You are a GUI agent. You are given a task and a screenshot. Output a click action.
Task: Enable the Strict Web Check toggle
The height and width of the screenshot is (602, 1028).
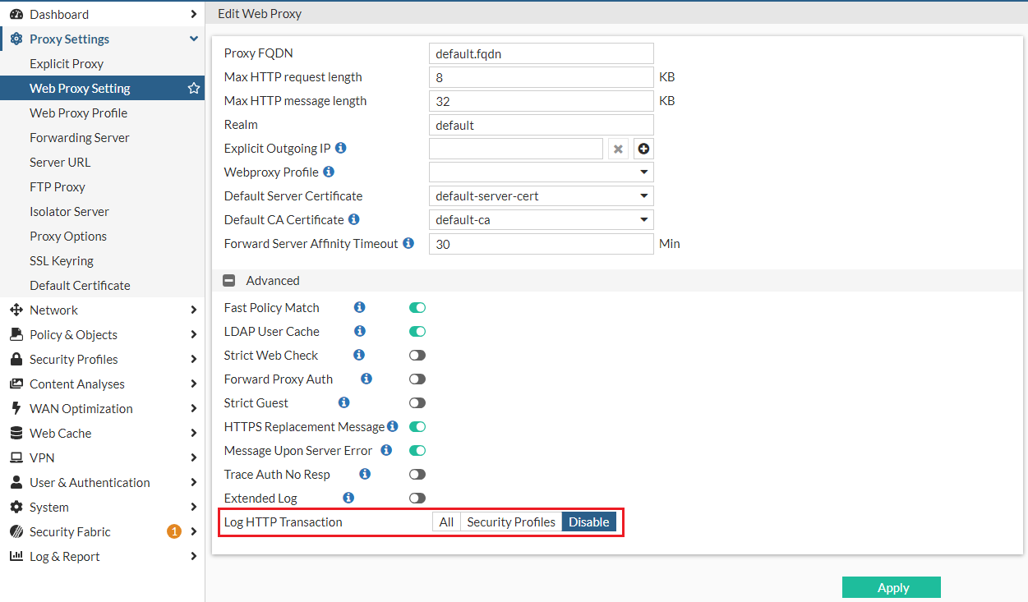417,356
